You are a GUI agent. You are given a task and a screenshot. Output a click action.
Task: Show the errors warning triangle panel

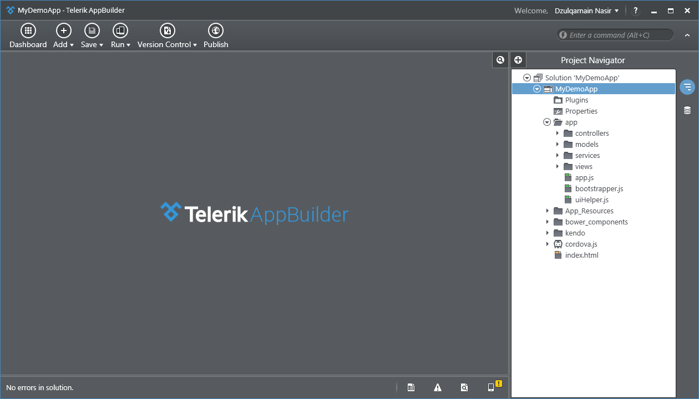[x=438, y=387]
